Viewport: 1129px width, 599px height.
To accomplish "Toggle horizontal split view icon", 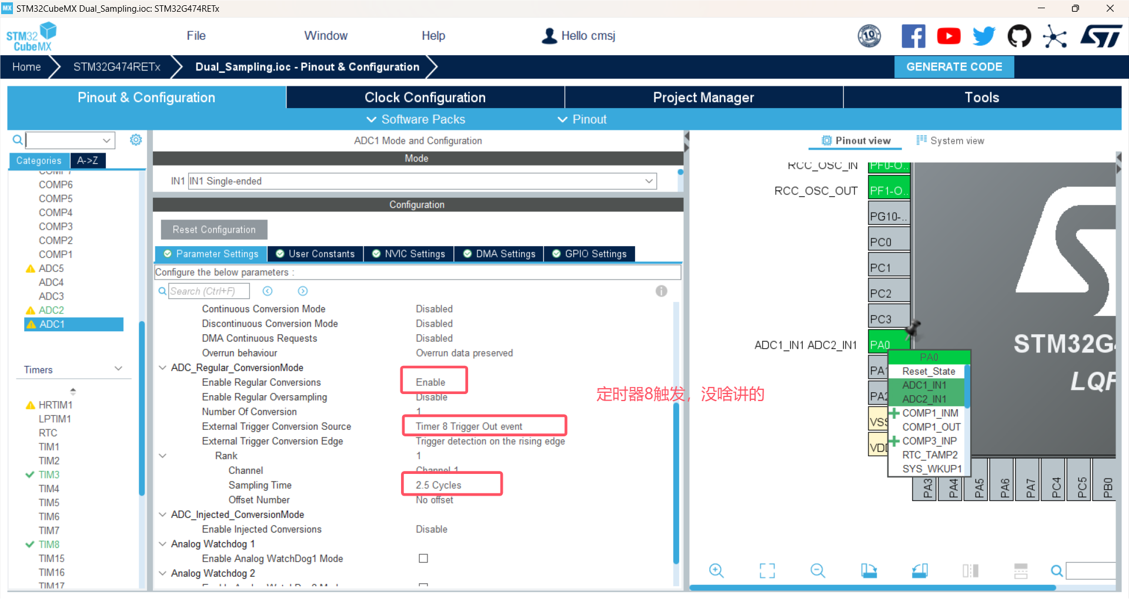I will coord(1021,571).
